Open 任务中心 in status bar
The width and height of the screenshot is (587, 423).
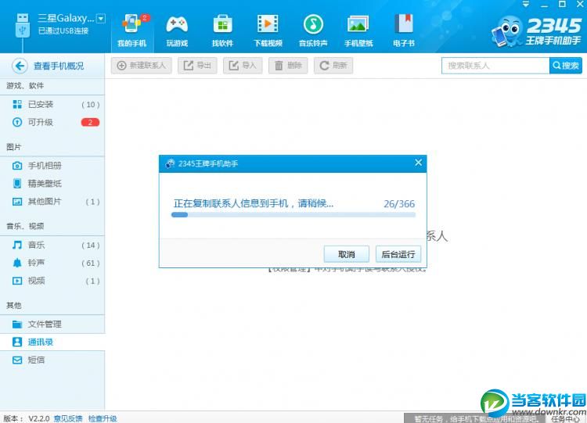click(x=565, y=419)
